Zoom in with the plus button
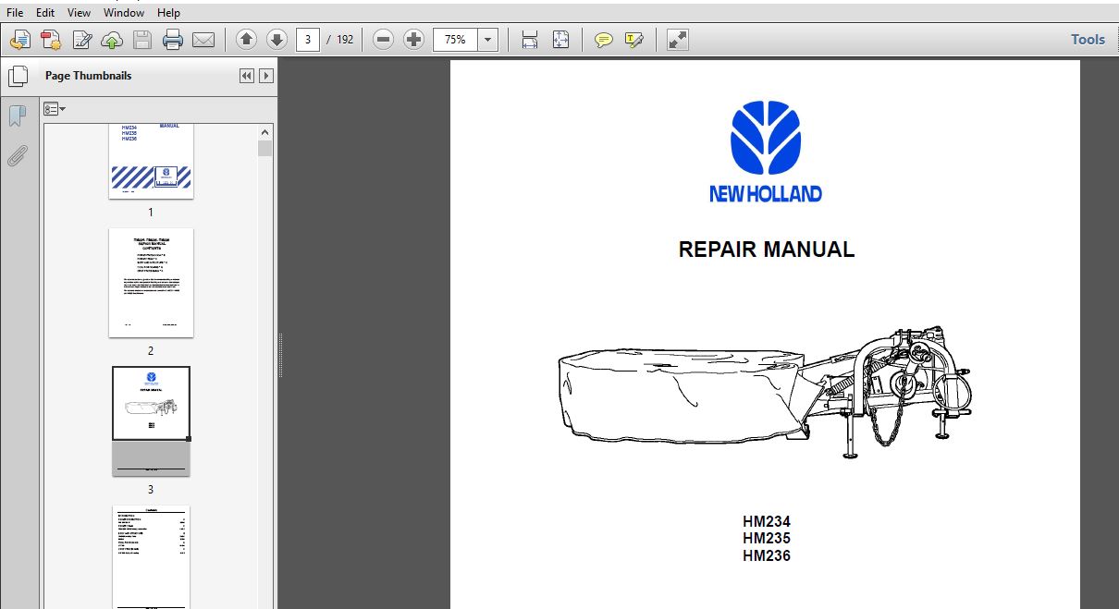The width and height of the screenshot is (1119, 609). click(x=414, y=40)
